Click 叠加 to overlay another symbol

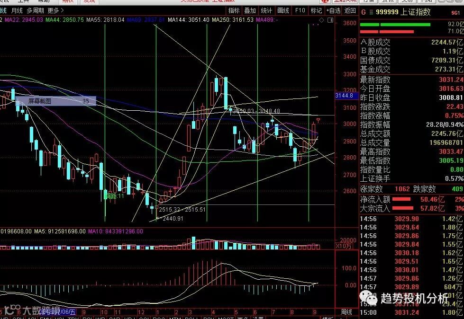(x=250, y=10)
